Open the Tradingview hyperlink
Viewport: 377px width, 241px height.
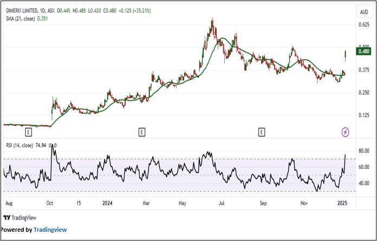pyautogui.click(x=50, y=230)
